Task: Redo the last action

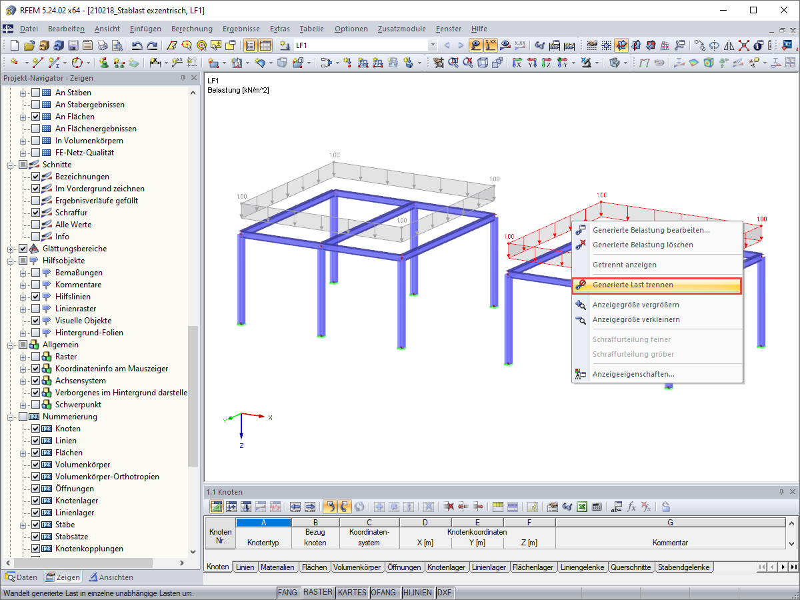Action: click(x=152, y=45)
